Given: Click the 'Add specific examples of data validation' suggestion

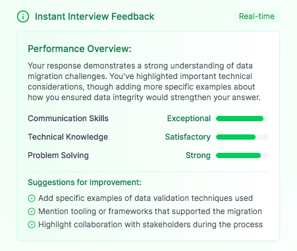Looking at the screenshot, I should [146, 198].
